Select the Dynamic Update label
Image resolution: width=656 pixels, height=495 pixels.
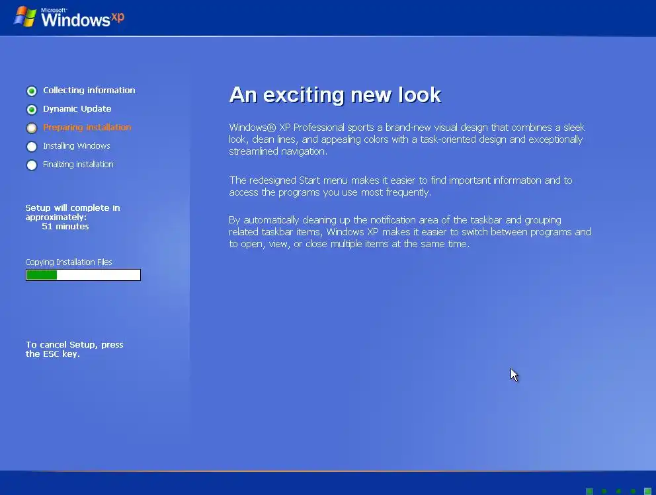click(x=77, y=108)
